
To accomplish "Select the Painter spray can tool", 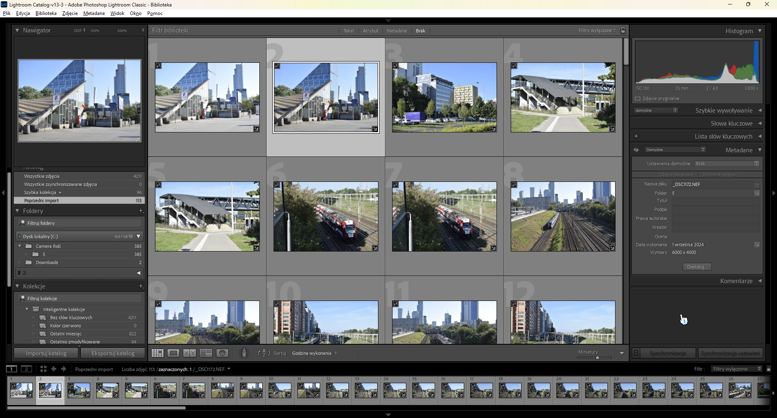I will [244, 353].
